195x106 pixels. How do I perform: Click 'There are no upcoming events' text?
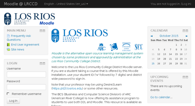[166, 88]
